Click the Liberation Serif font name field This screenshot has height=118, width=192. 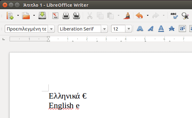(x=80, y=29)
